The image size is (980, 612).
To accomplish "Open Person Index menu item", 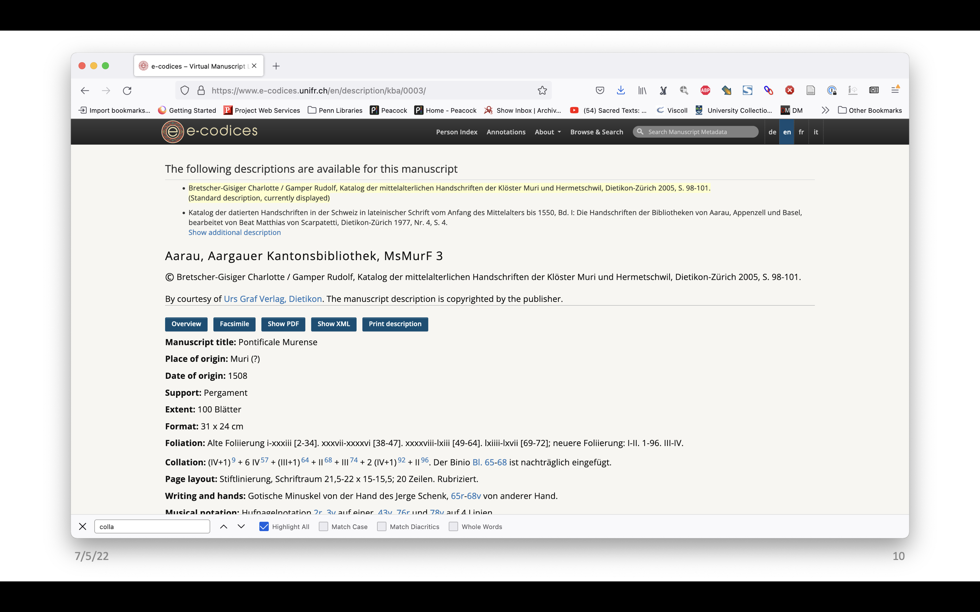I will 456,132.
